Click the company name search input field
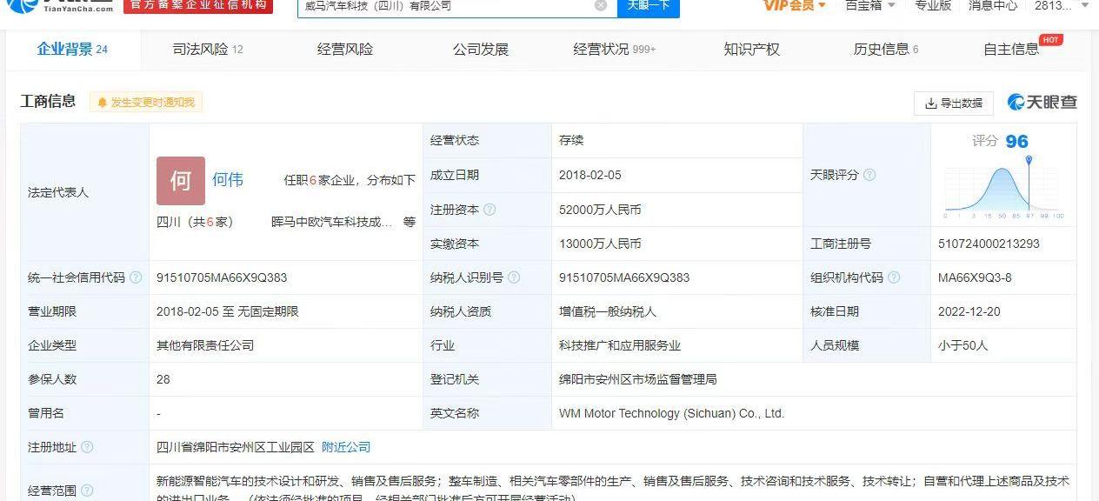Image resolution: width=1099 pixels, height=501 pixels. (443, 6)
